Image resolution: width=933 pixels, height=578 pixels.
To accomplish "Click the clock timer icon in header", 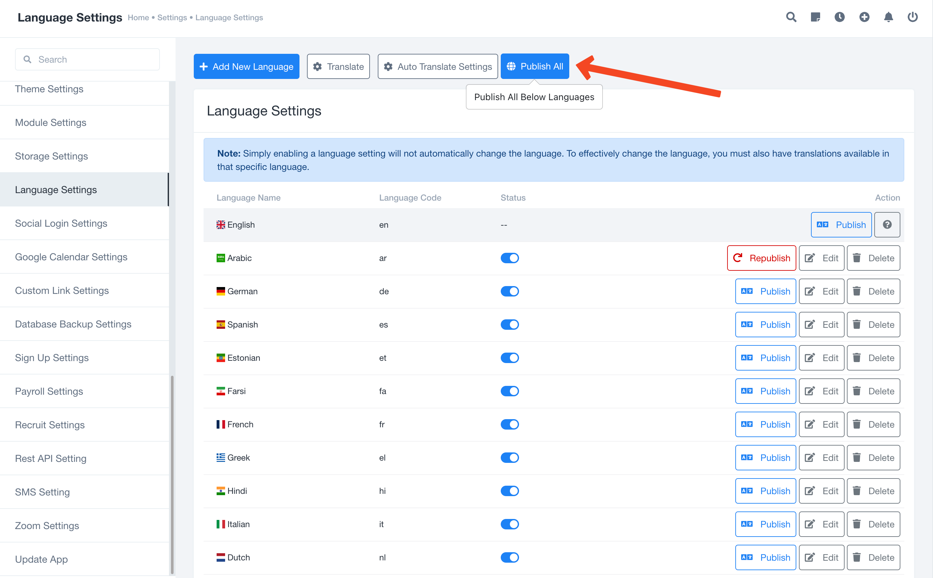I will (839, 17).
